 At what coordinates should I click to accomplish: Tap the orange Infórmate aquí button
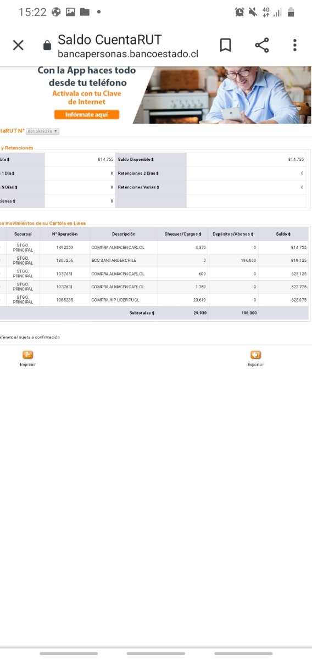(x=86, y=114)
